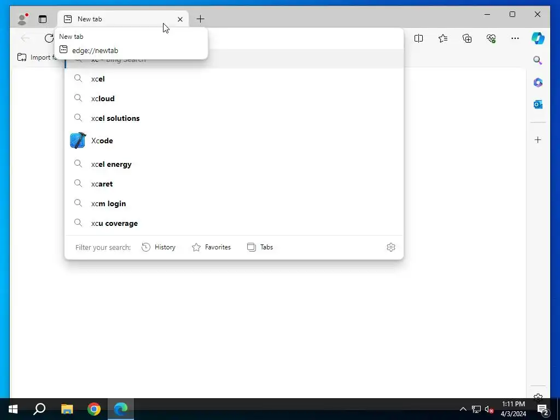The image size is (560, 420).
Task: Minimize the Edge window
Action: tap(487, 14)
